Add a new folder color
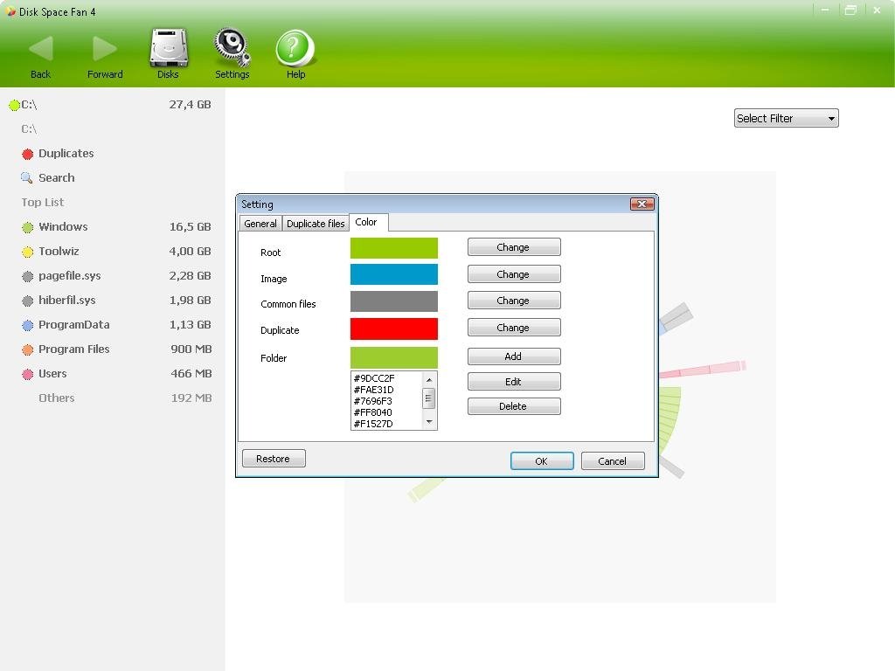This screenshot has height=671, width=895. [x=514, y=356]
